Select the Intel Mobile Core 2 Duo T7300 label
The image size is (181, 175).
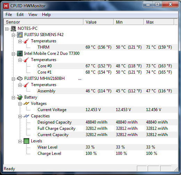[52, 53]
